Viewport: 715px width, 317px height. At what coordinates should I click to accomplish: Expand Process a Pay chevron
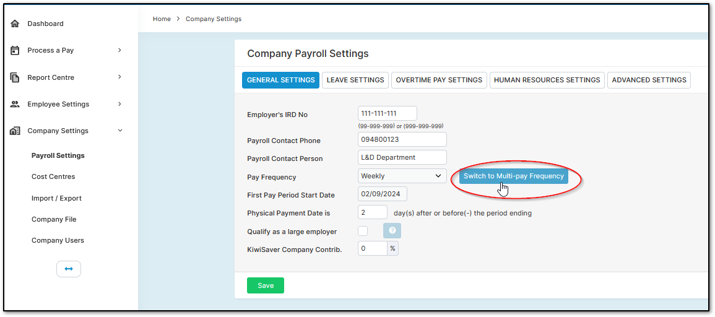pos(119,50)
